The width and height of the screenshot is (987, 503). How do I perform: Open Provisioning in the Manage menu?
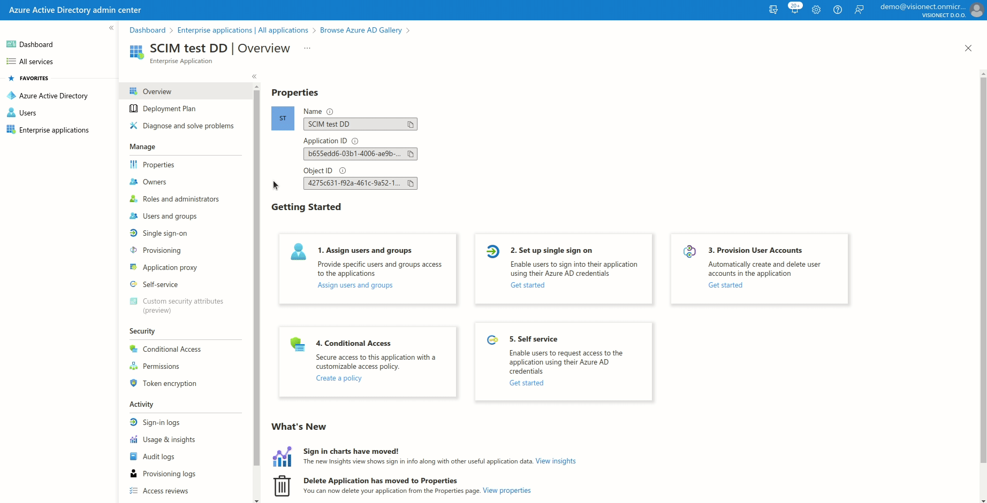click(x=161, y=250)
